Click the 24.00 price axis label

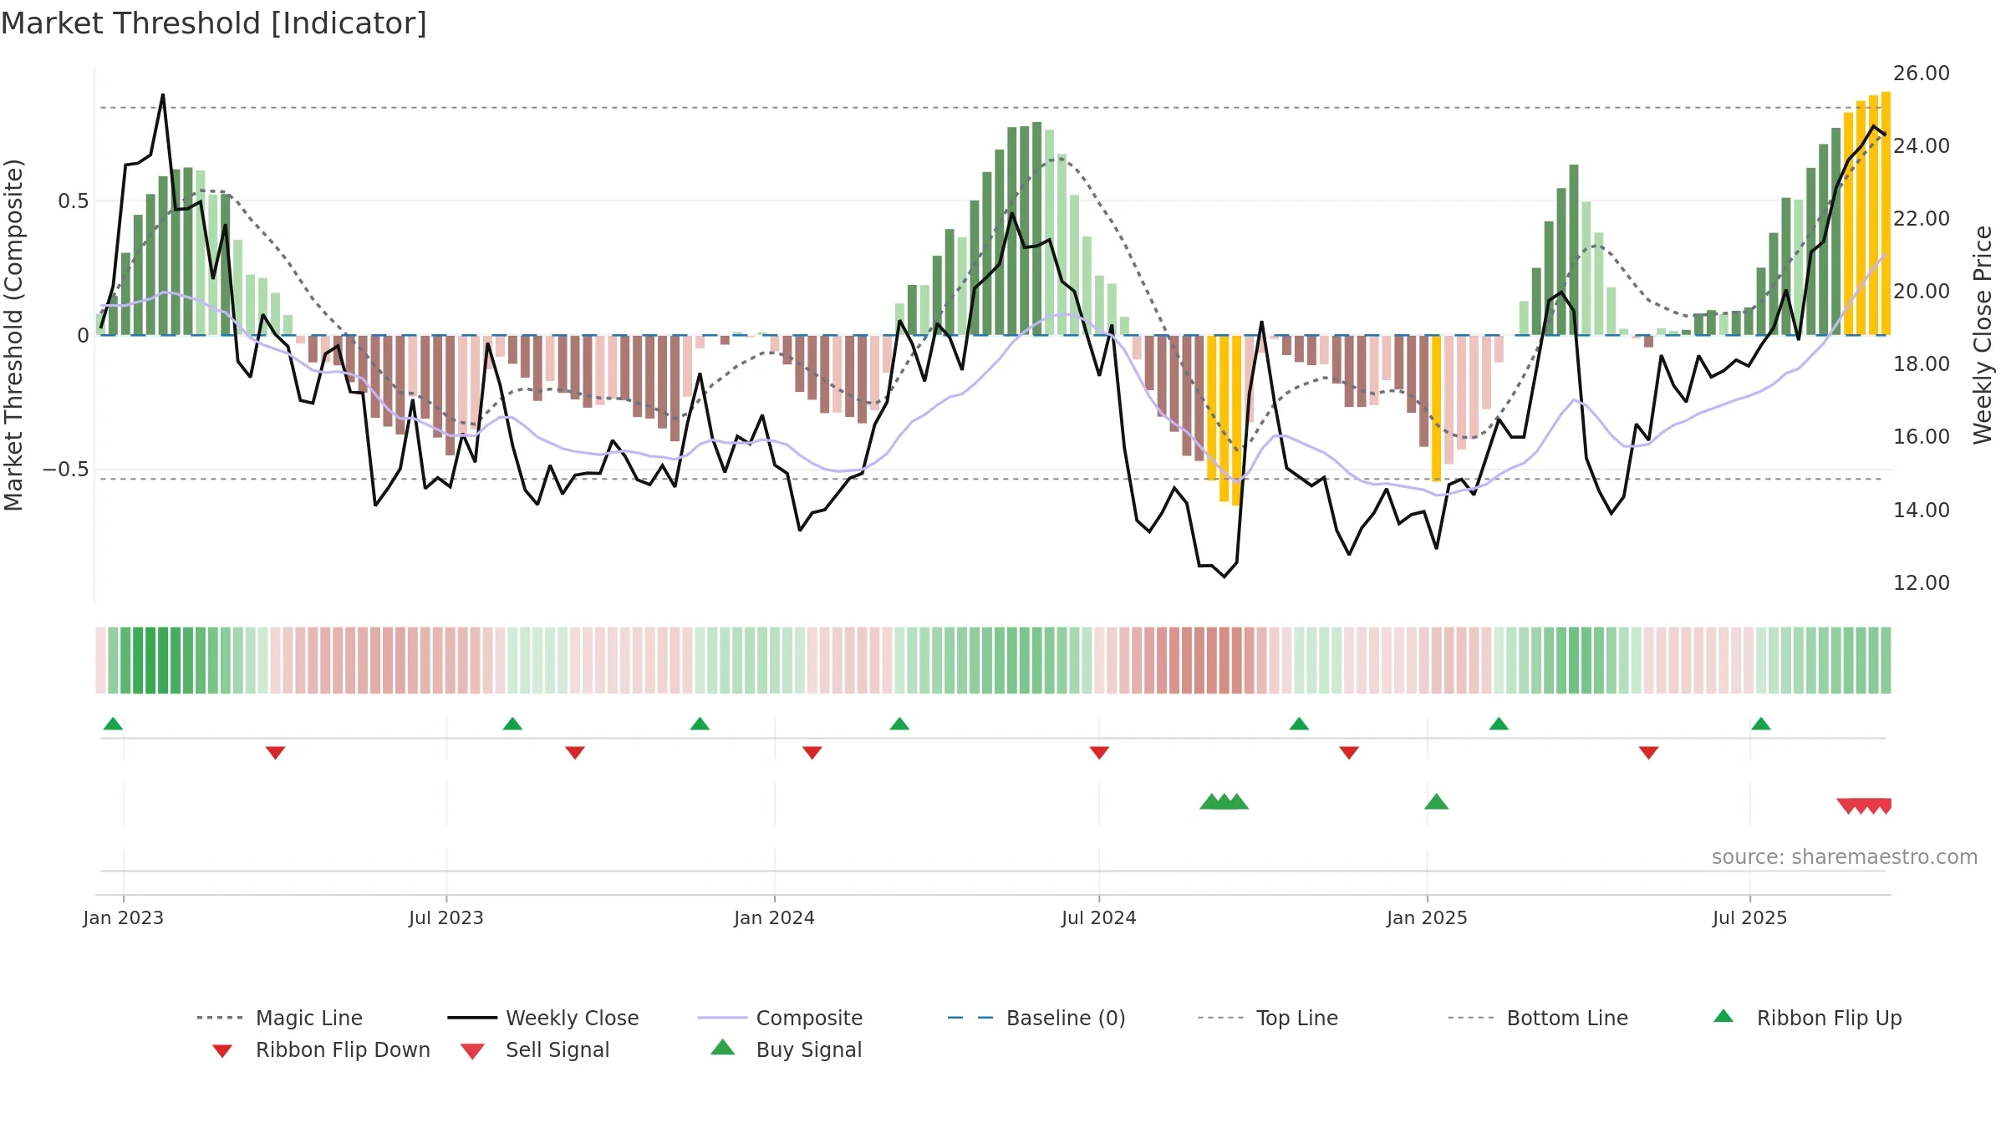click(1922, 146)
